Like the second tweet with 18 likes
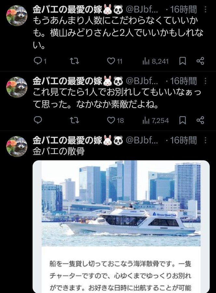Viewport: 216px width, 293px height. pos(115,120)
